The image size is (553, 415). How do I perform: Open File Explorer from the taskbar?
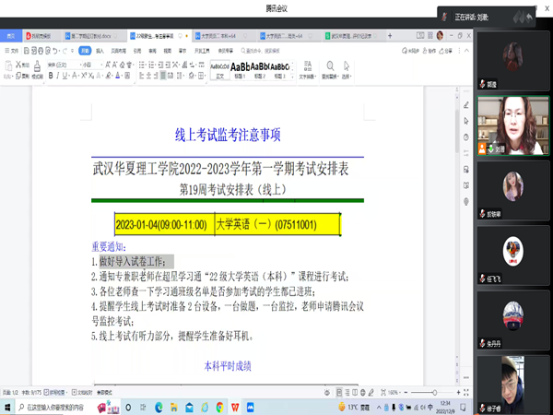click(174, 408)
